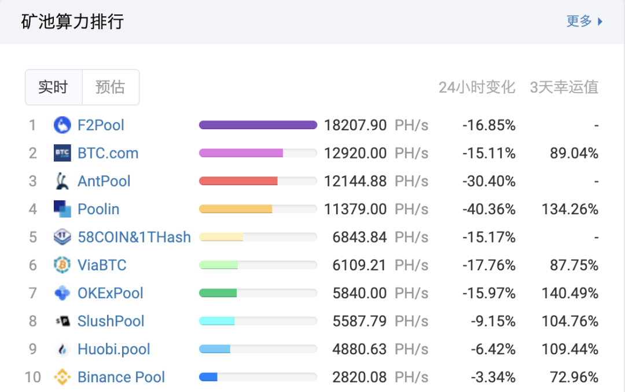The width and height of the screenshot is (625, 392).
Task: Click the BTC.com logo icon
Action: pos(62,153)
